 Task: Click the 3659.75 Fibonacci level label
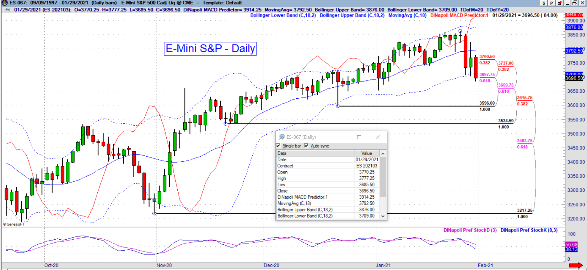[x=506, y=85]
